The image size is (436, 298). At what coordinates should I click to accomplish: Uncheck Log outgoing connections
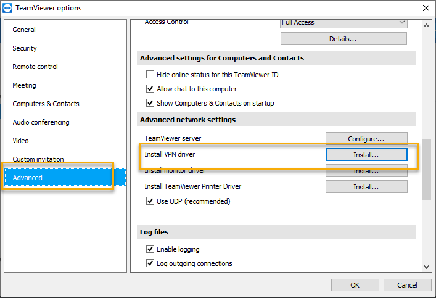pos(150,263)
